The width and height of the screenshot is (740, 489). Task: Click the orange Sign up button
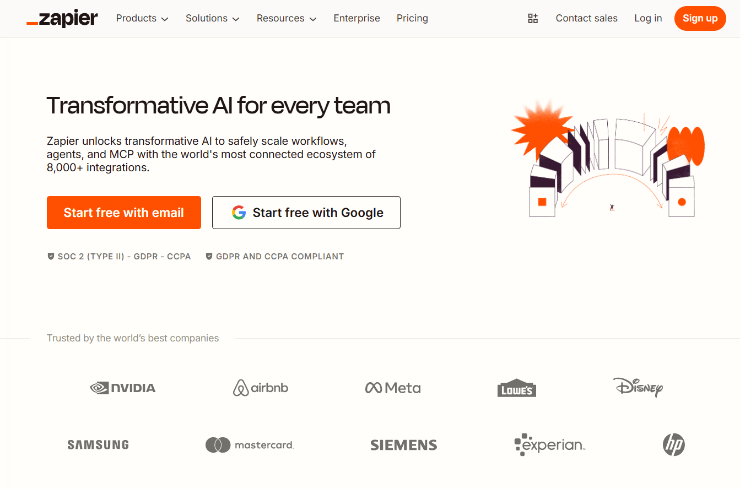coord(700,19)
